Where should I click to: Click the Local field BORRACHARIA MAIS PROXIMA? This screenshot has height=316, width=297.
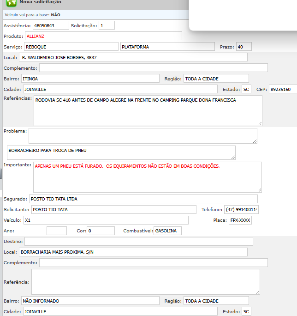[133, 252]
